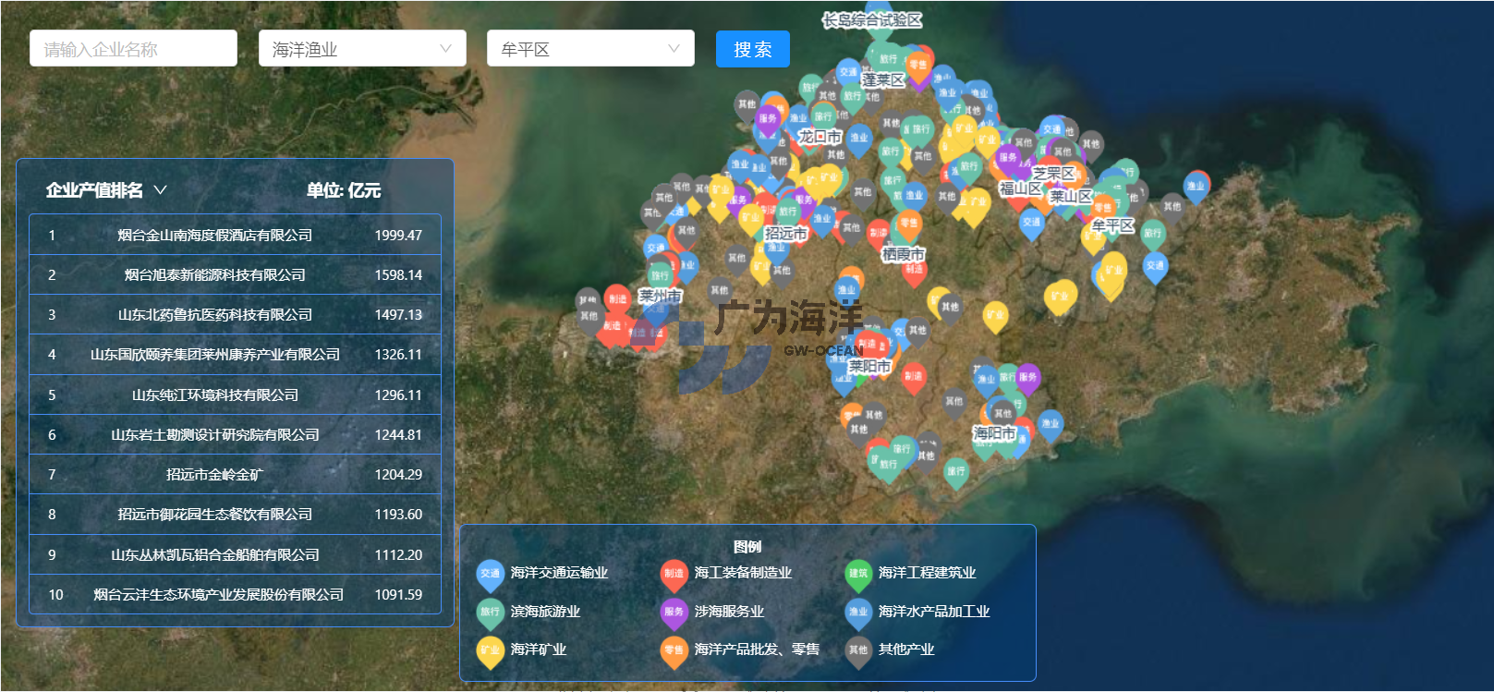This screenshot has height=692, width=1494.
Task: Select the 招远市金岭金矿 ranking row
Action: click(235, 475)
